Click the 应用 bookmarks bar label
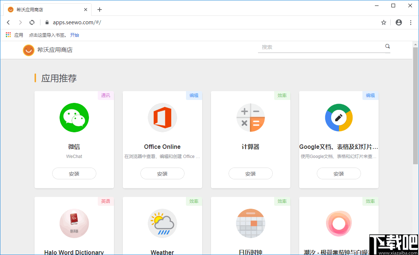 tap(19, 35)
